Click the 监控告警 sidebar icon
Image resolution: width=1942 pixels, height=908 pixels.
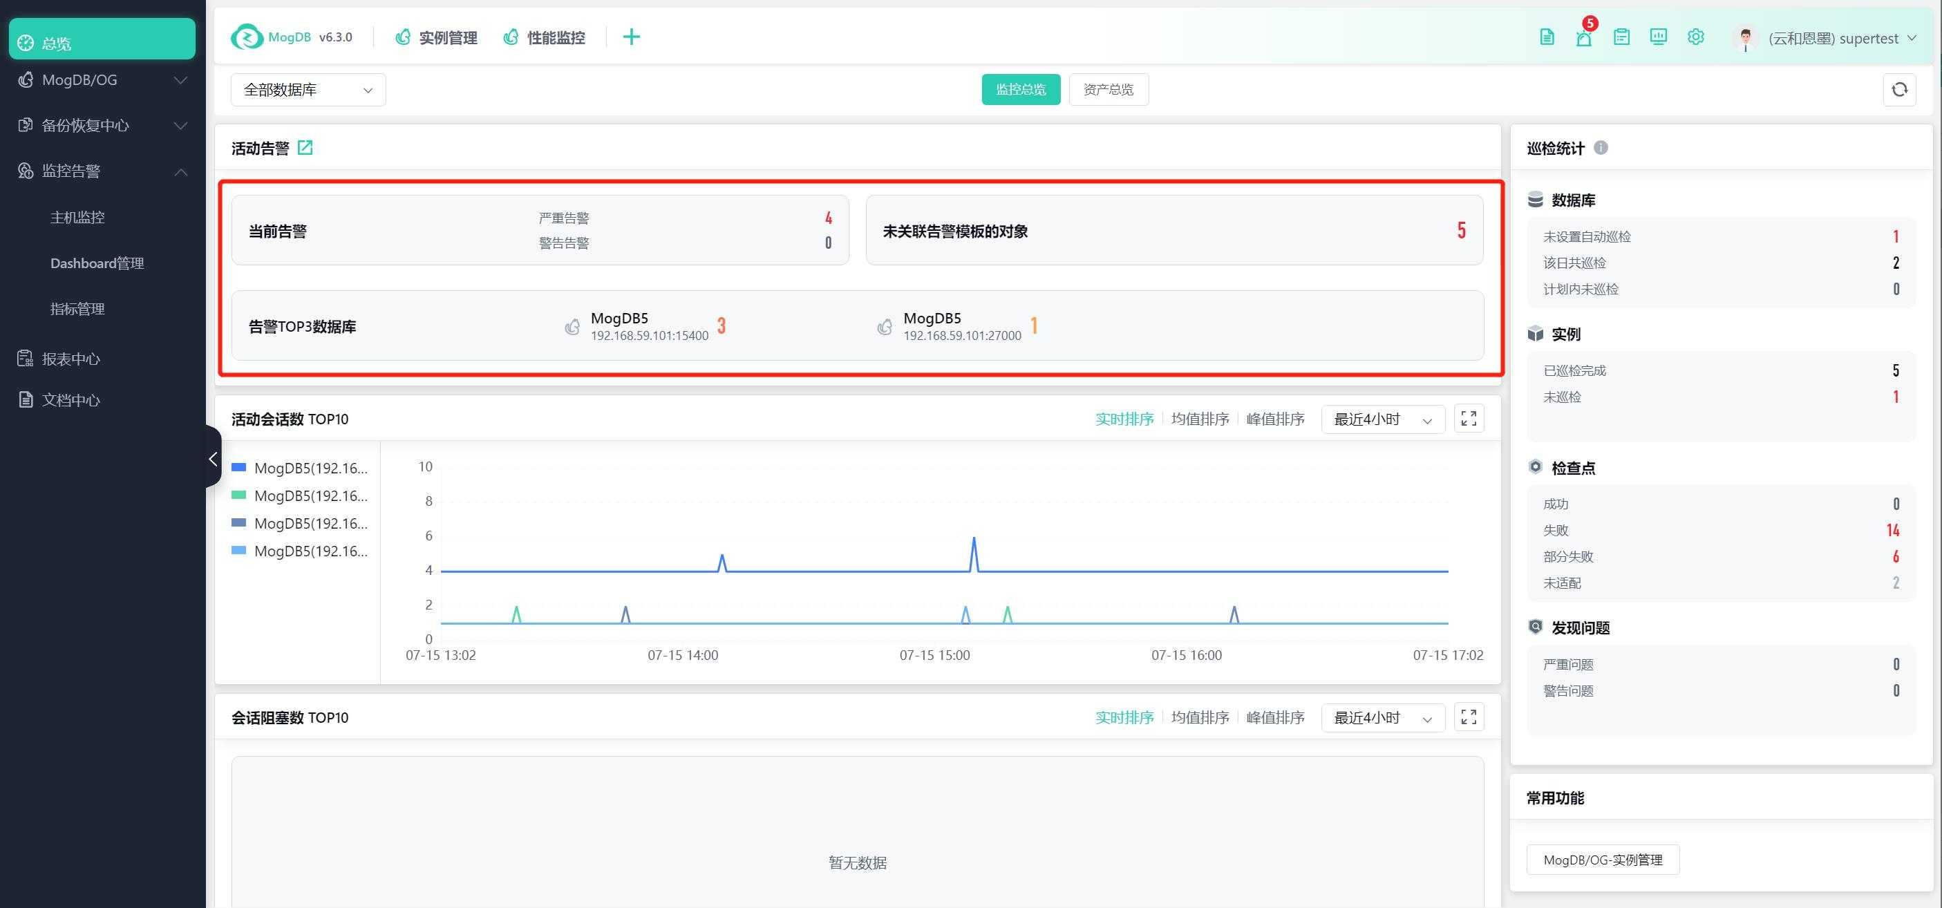26,170
